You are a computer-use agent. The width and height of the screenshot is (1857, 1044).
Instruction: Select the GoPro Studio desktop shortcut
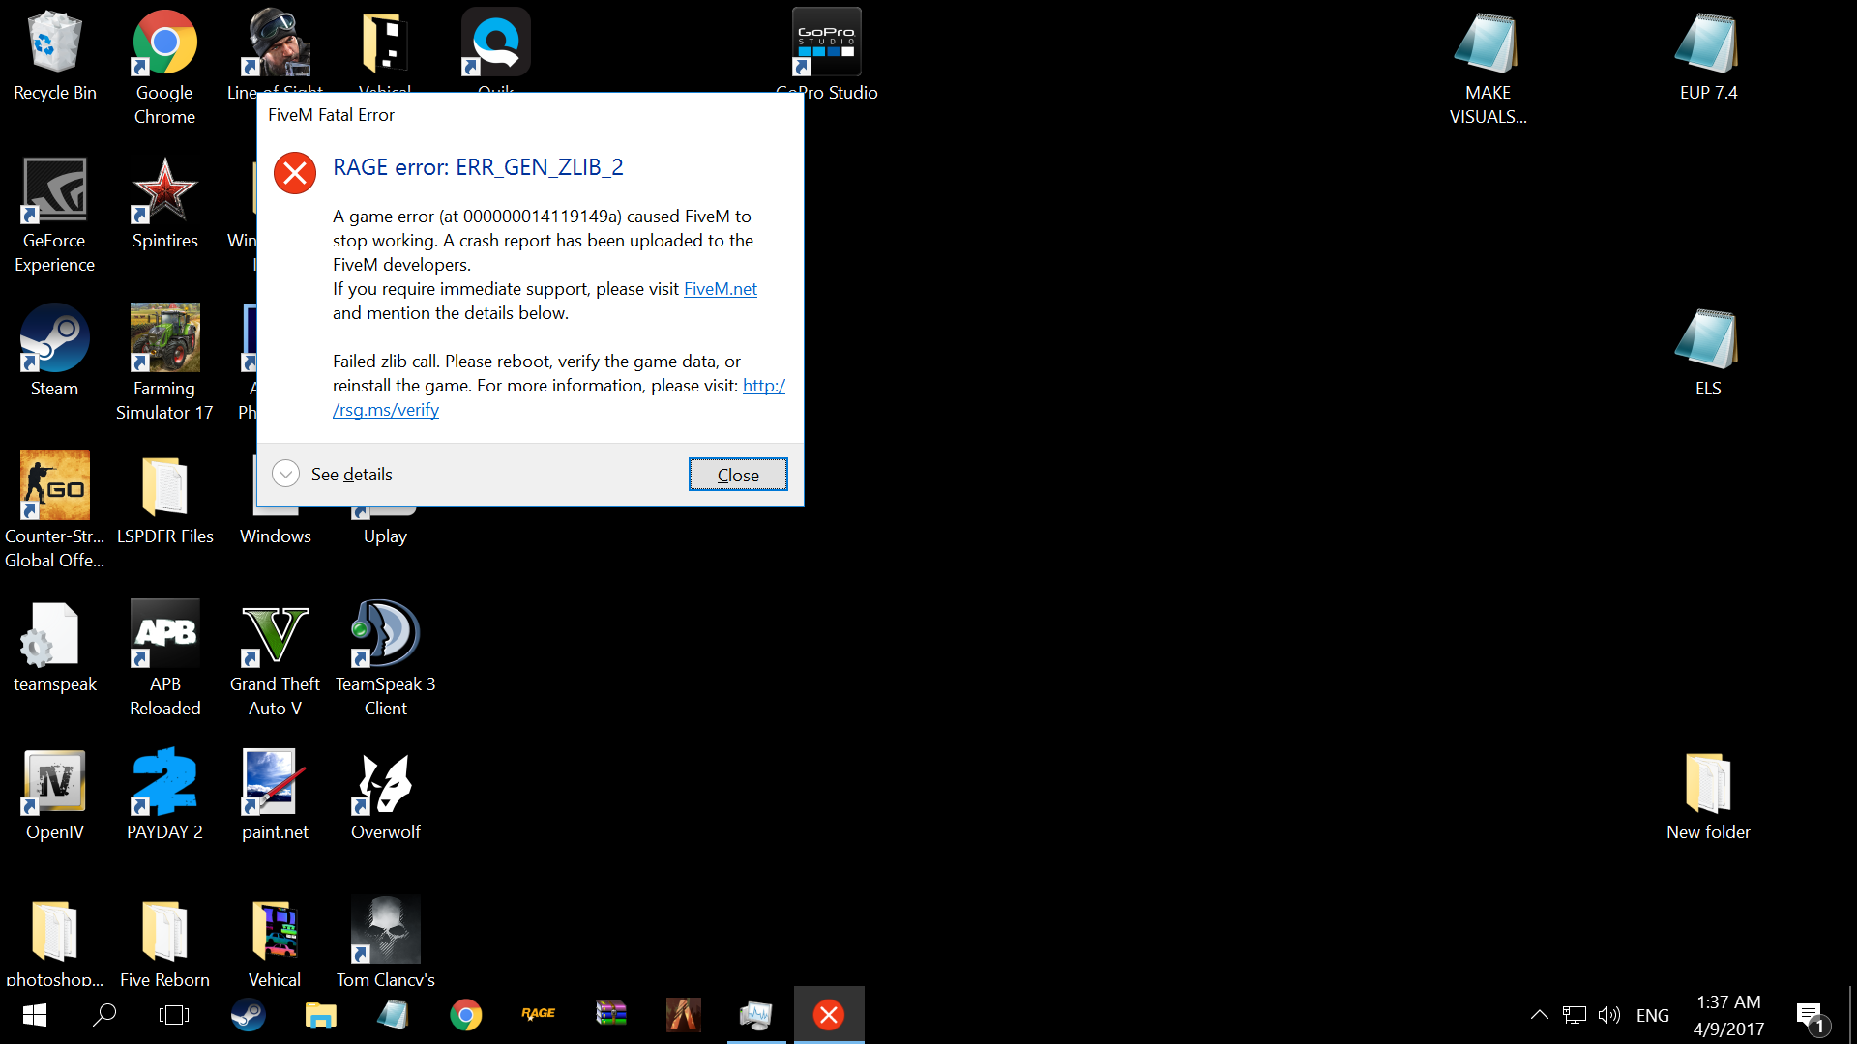point(827,56)
